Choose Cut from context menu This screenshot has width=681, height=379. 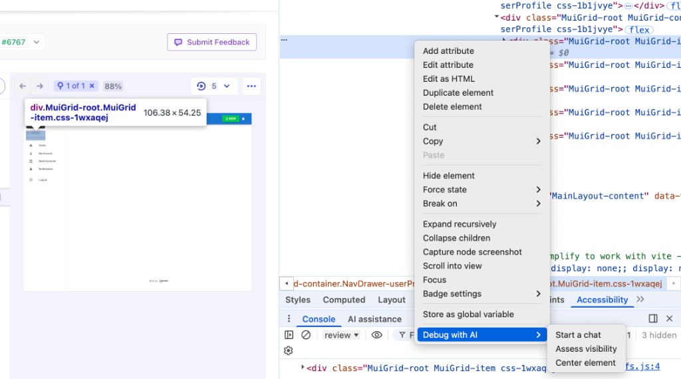430,127
